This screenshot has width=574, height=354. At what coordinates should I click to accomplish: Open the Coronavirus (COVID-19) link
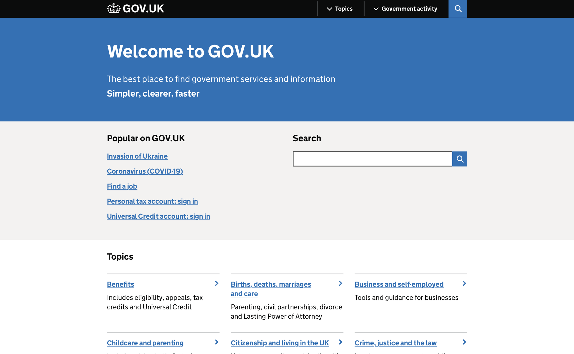click(x=145, y=171)
